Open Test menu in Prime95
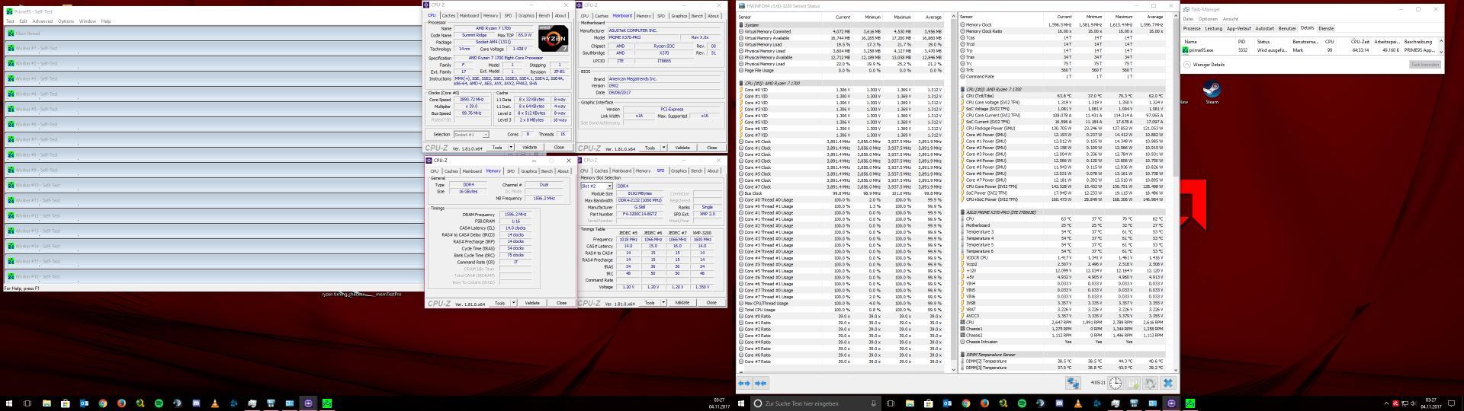The image size is (1464, 411). coord(10,21)
